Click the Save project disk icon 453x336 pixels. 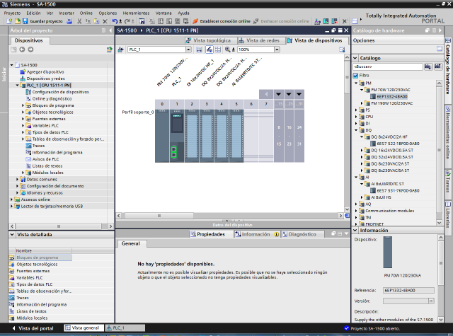point(25,21)
